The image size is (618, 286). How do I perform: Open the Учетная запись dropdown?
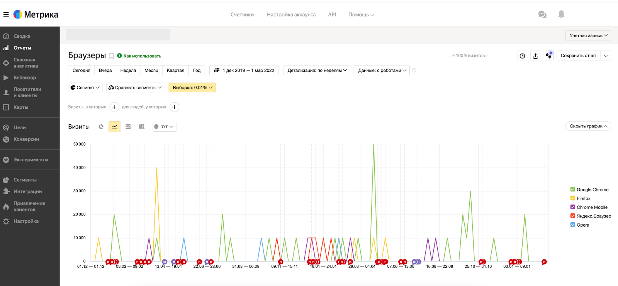[x=588, y=36]
